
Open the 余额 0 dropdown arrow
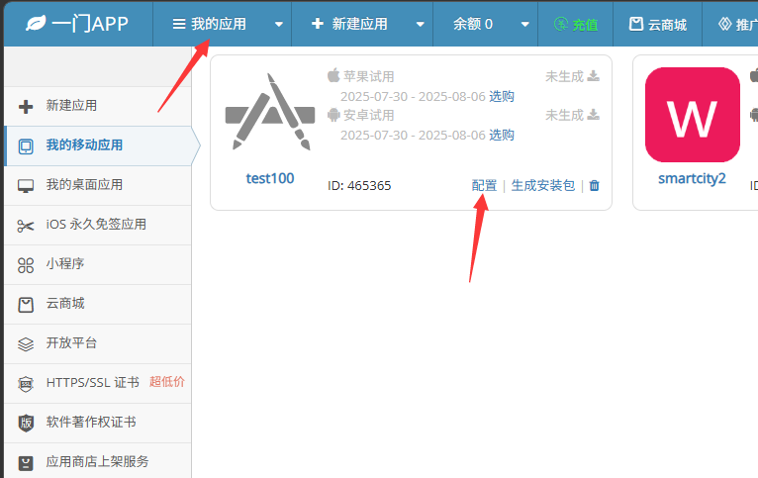pyautogui.click(x=524, y=24)
